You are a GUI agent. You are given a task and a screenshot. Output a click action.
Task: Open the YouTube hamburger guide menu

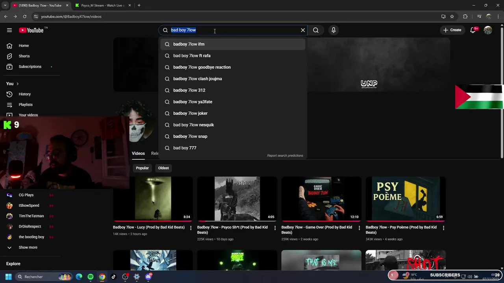[9, 30]
